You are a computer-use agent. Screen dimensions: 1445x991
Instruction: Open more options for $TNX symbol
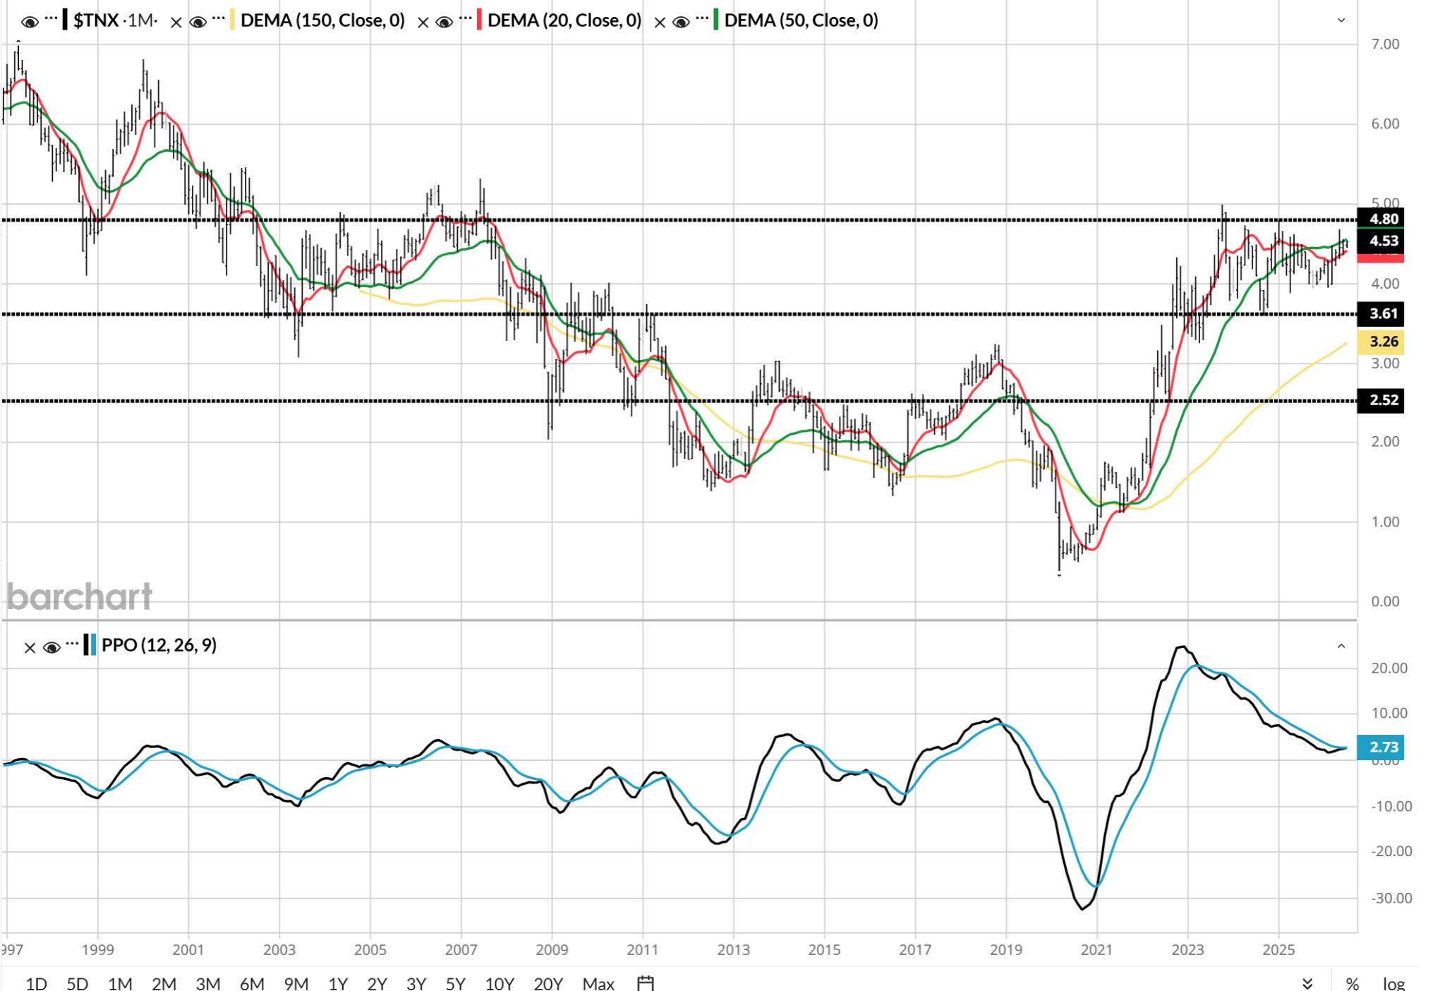pos(52,19)
